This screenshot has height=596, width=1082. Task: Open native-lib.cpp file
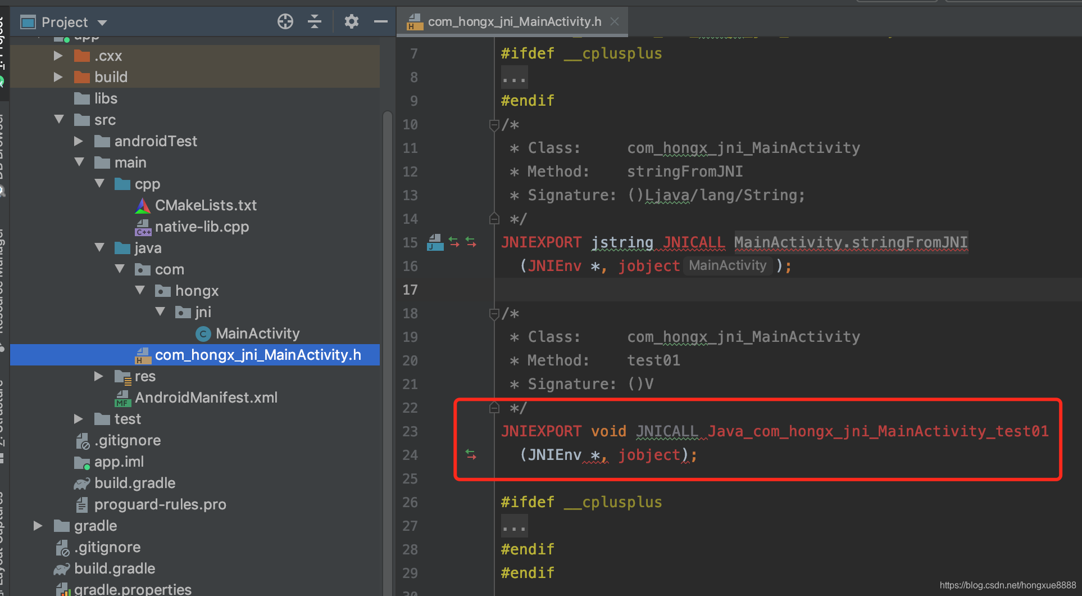[202, 227]
